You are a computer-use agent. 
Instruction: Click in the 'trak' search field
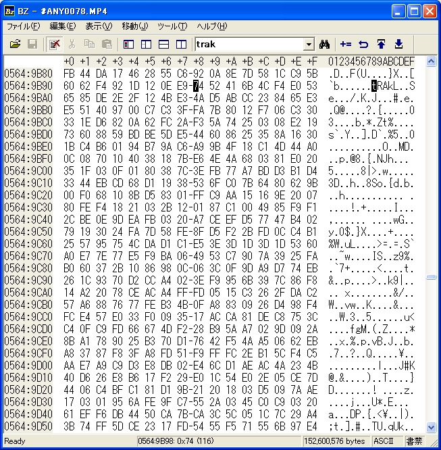click(249, 45)
